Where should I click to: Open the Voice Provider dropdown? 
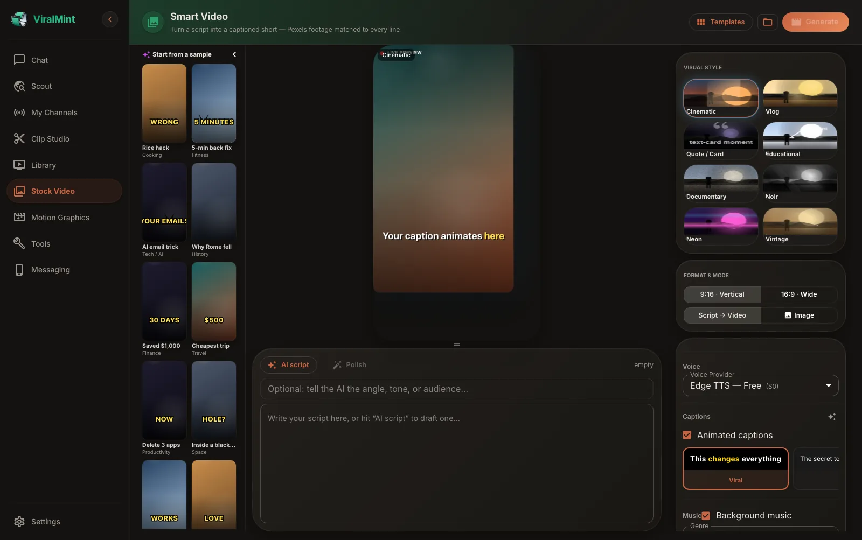coord(760,385)
